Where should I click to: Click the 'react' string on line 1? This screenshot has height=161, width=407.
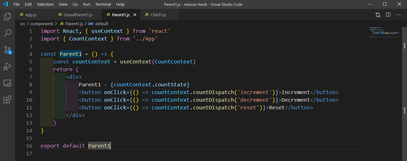pos(159,31)
